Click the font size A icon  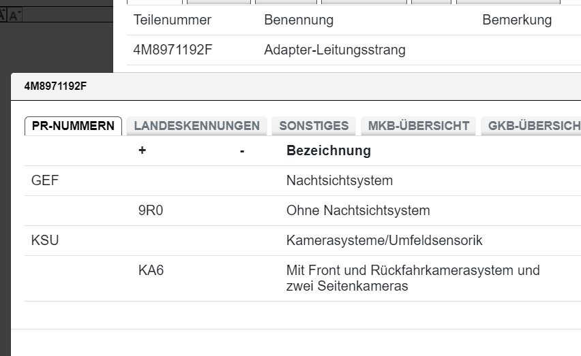[14, 15]
